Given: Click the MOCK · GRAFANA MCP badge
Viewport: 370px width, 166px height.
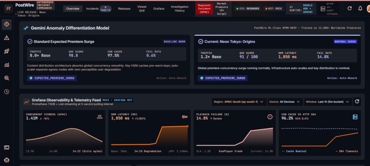Looking at the screenshot, I should pyautogui.click(x=118, y=100).
